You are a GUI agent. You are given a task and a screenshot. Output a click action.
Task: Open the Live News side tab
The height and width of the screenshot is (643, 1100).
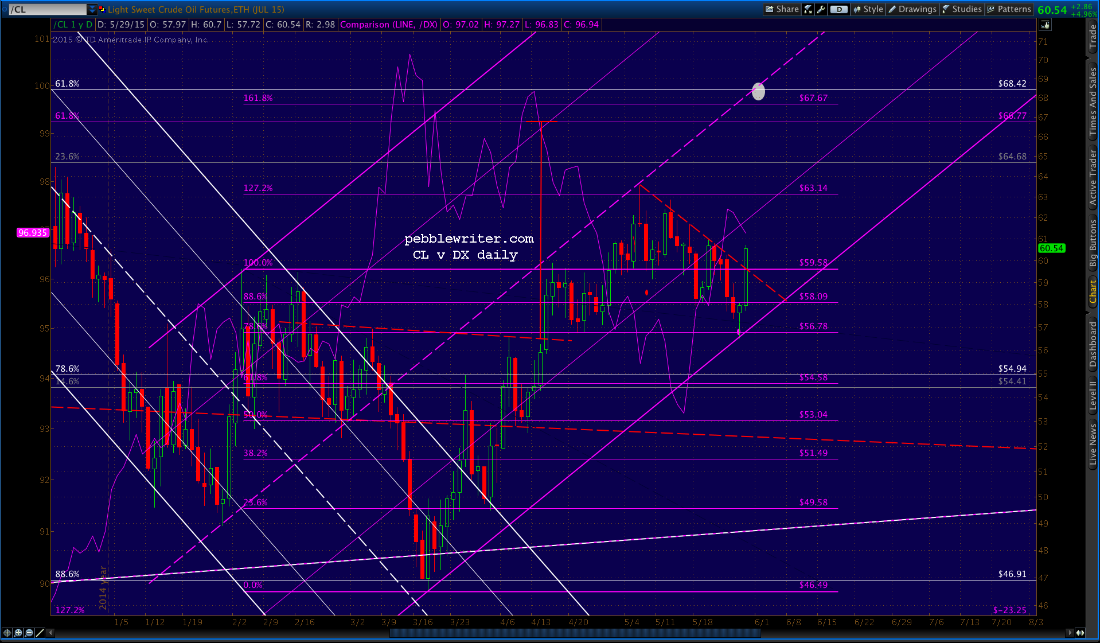tap(1093, 444)
